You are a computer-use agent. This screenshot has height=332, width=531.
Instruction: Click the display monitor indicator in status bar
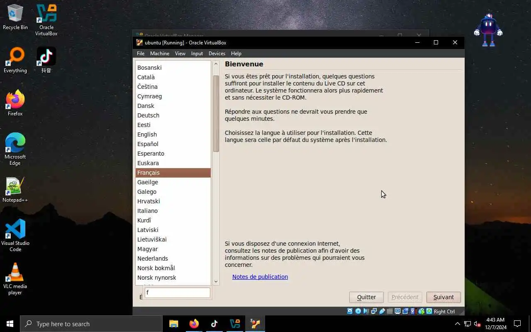pyautogui.click(x=397, y=311)
